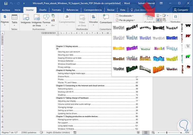The image size is (193, 135).
Task: Click the proofing errors status icon
Action: coord(42,132)
